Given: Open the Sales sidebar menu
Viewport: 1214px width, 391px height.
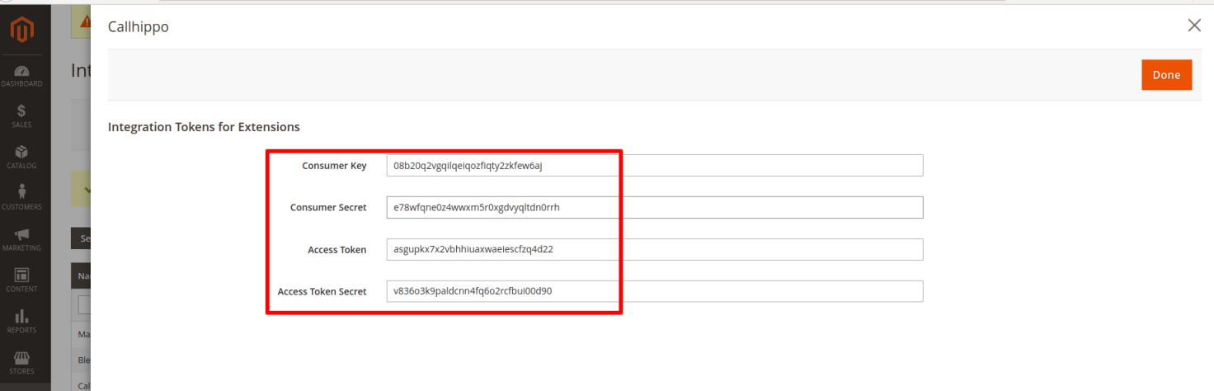Looking at the screenshot, I should pos(22,116).
